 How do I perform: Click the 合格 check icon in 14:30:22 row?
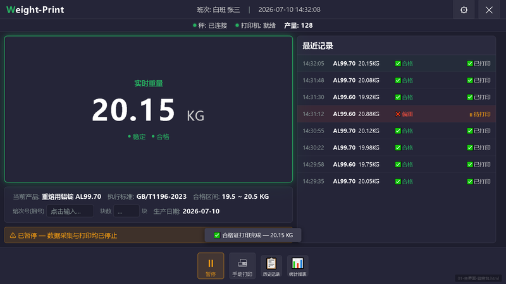pos(398,148)
